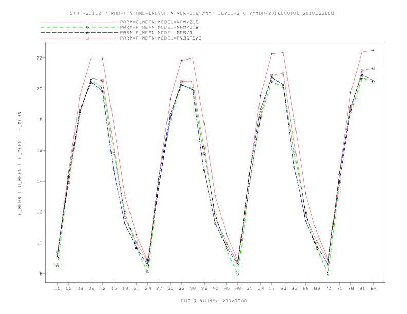407x314 pixels.
Task: Click x-axis tick label 54
Action: coord(261,288)
